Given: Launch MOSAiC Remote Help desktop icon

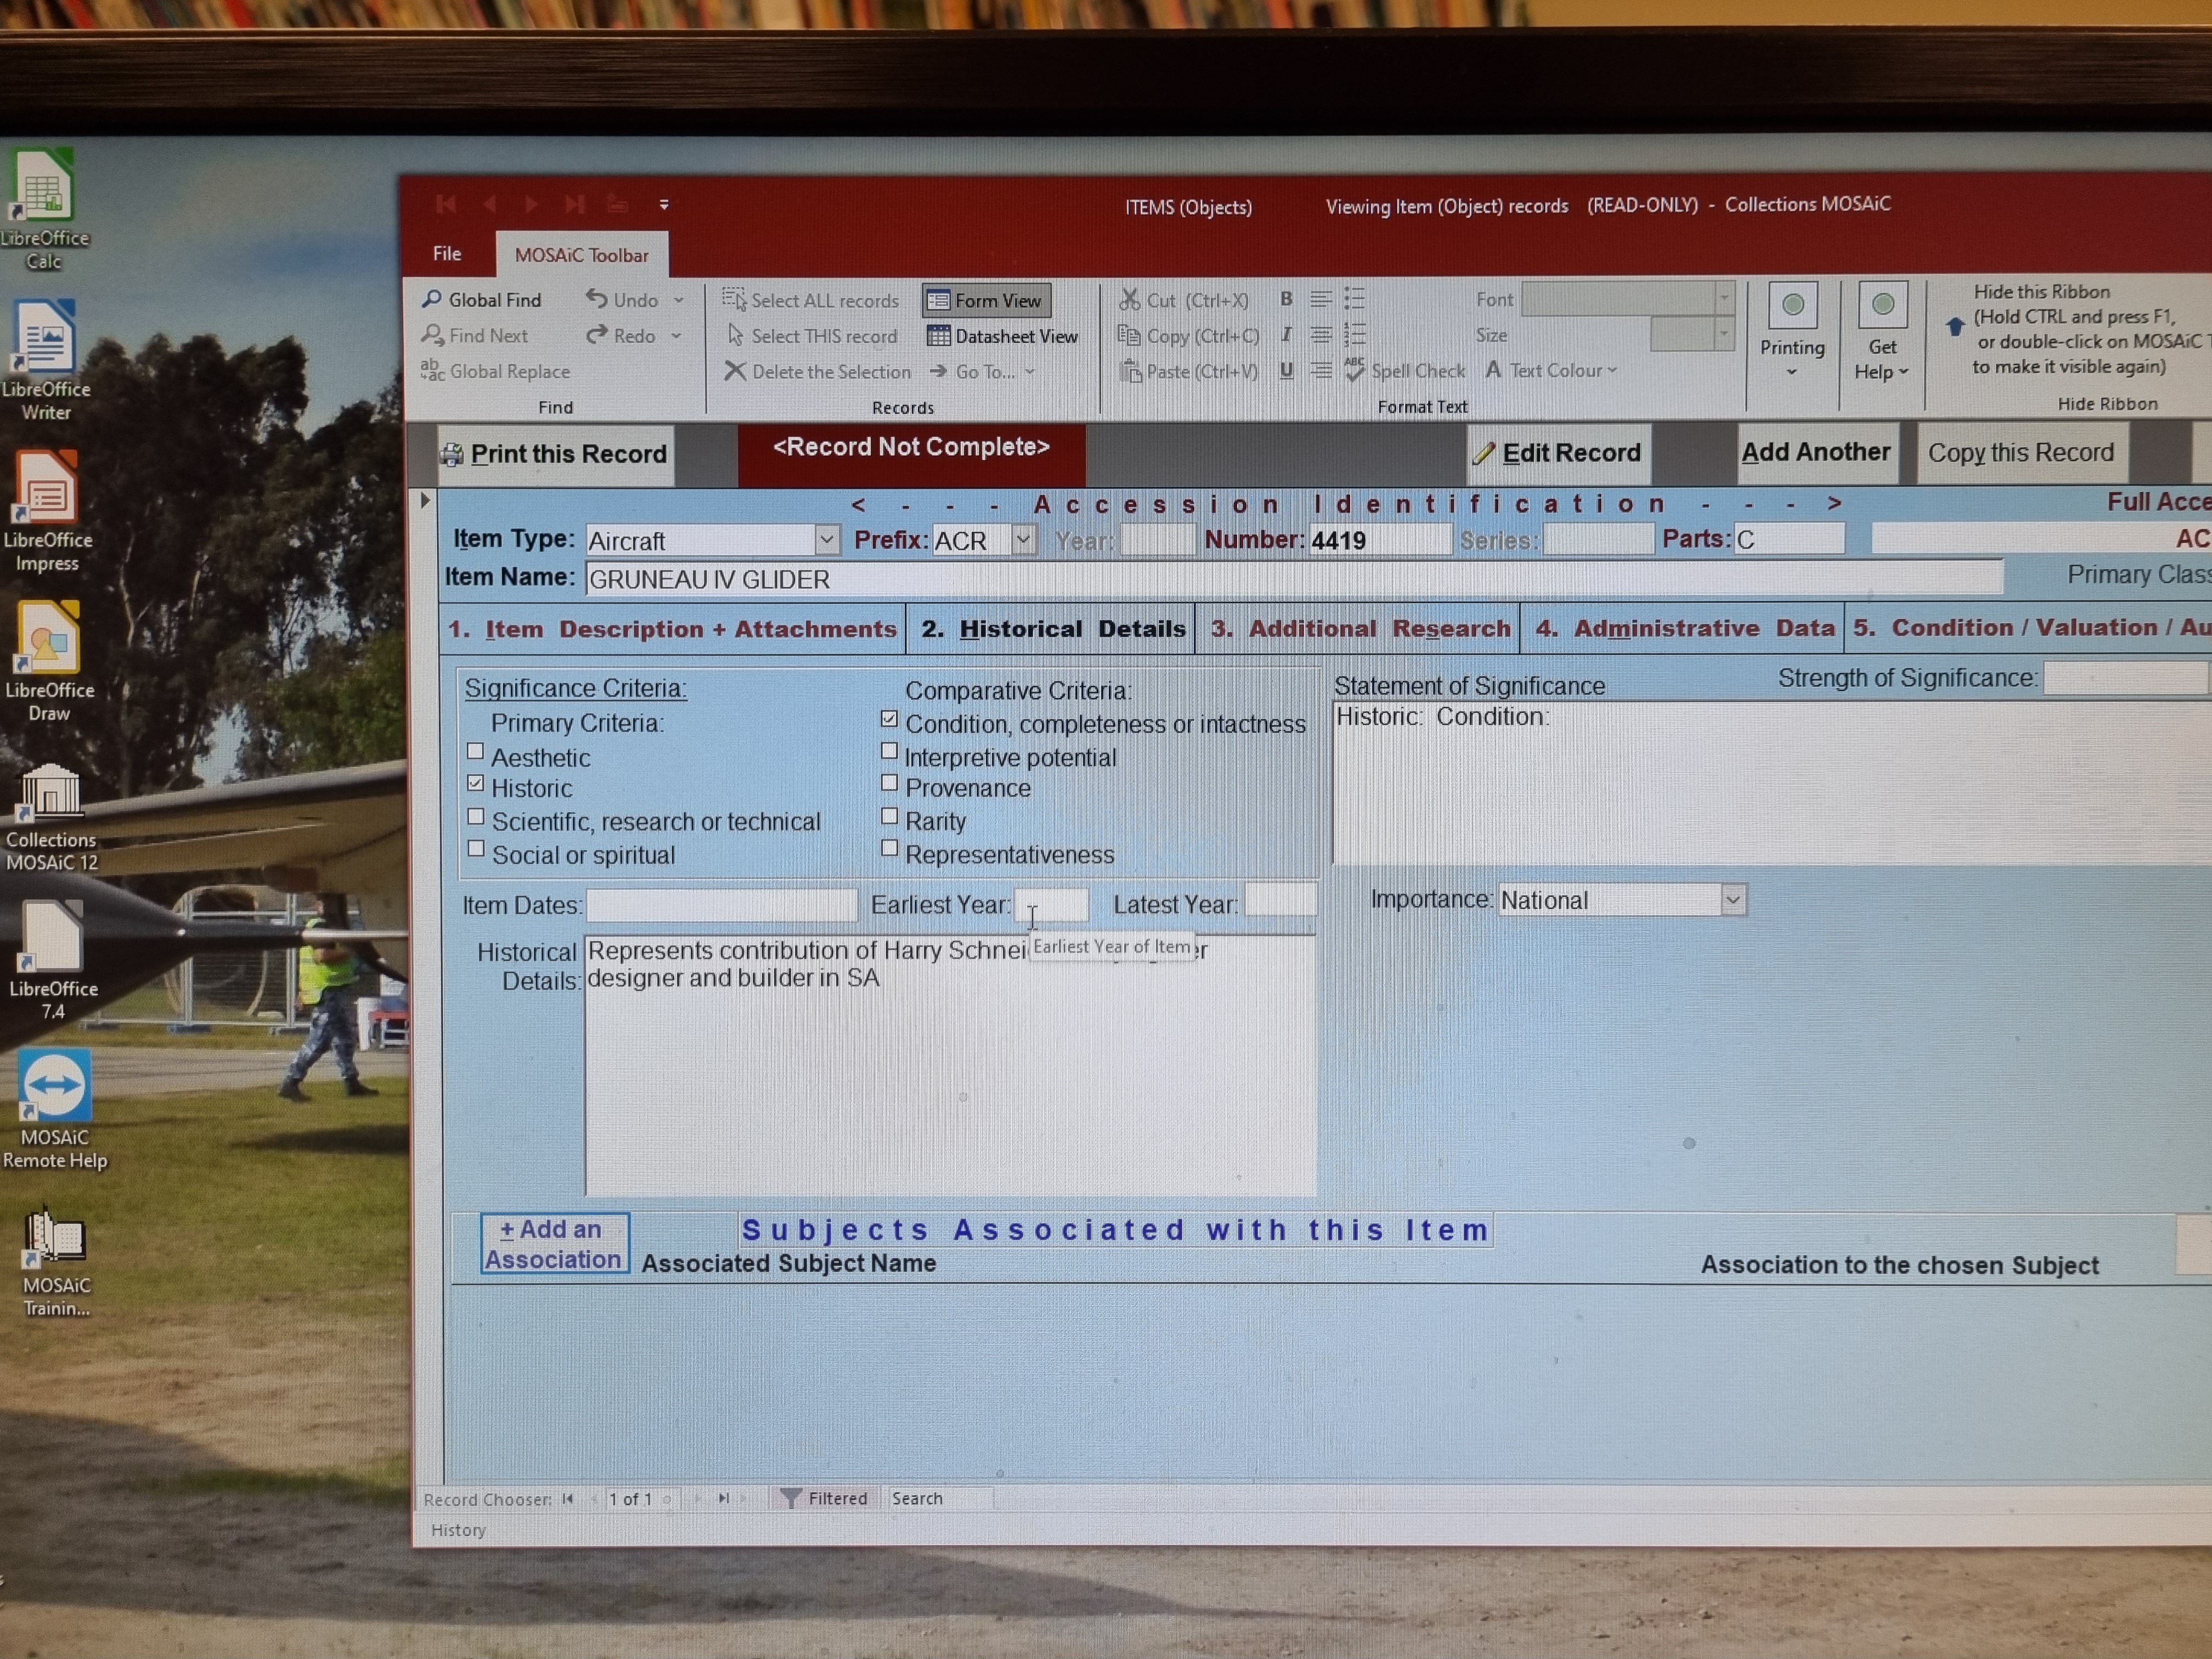Looking at the screenshot, I should point(54,1110).
